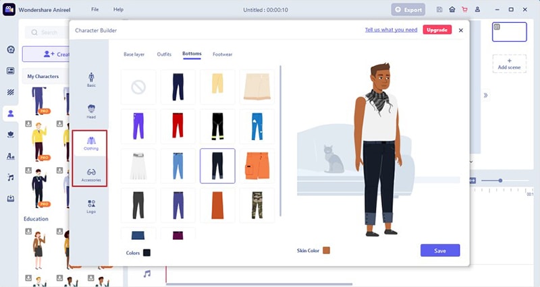The height and width of the screenshot is (287, 540).
Task: Click the music note track icon in timeline
Action: click(x=147, y=274)
